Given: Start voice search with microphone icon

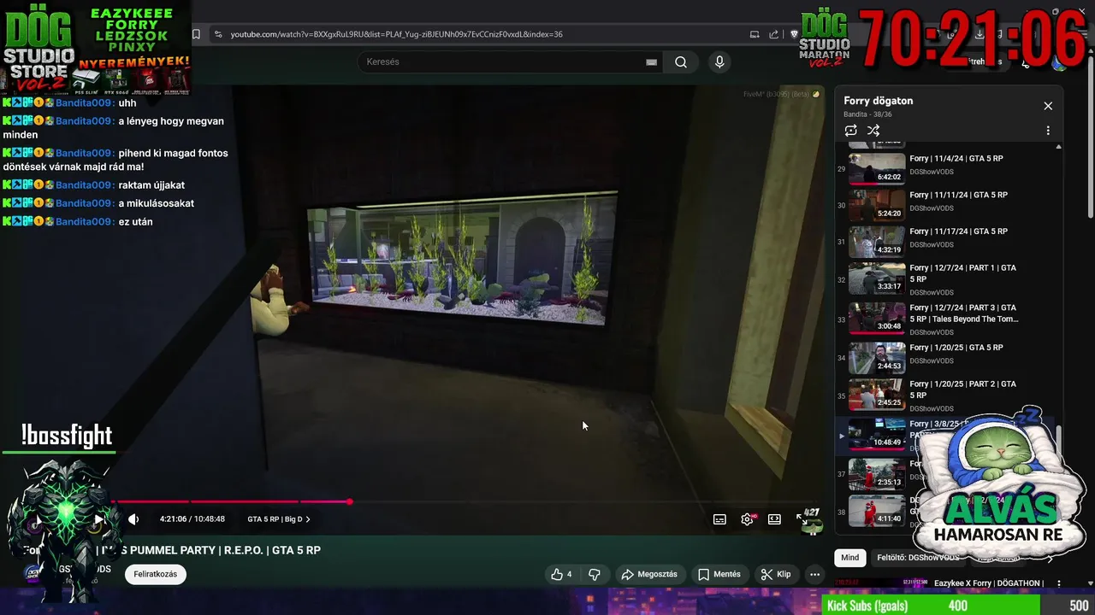Looking at the screenshot, I should [x=719, y=61].
